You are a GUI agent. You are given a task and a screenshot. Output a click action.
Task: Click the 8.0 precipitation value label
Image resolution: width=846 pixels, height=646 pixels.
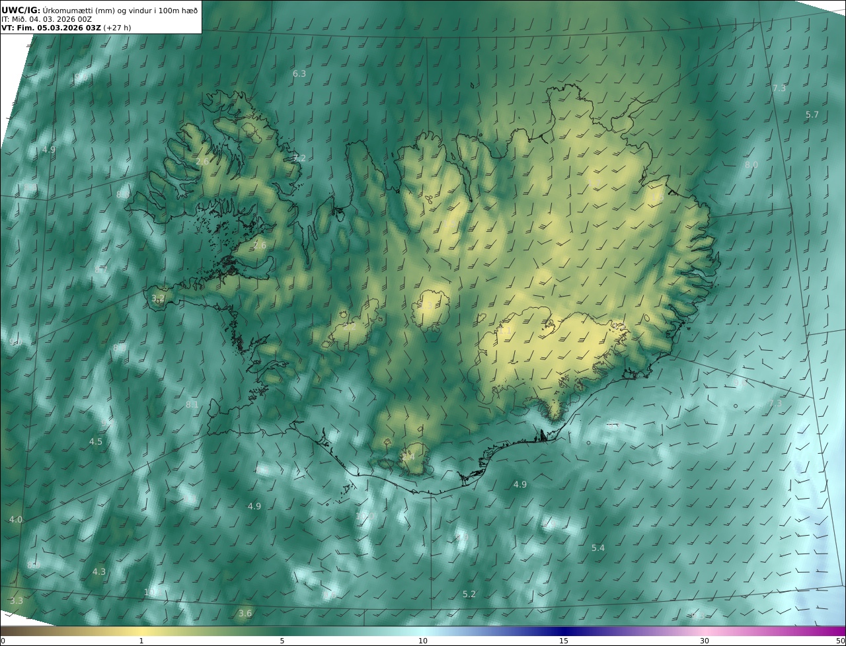tap(751, 164)
